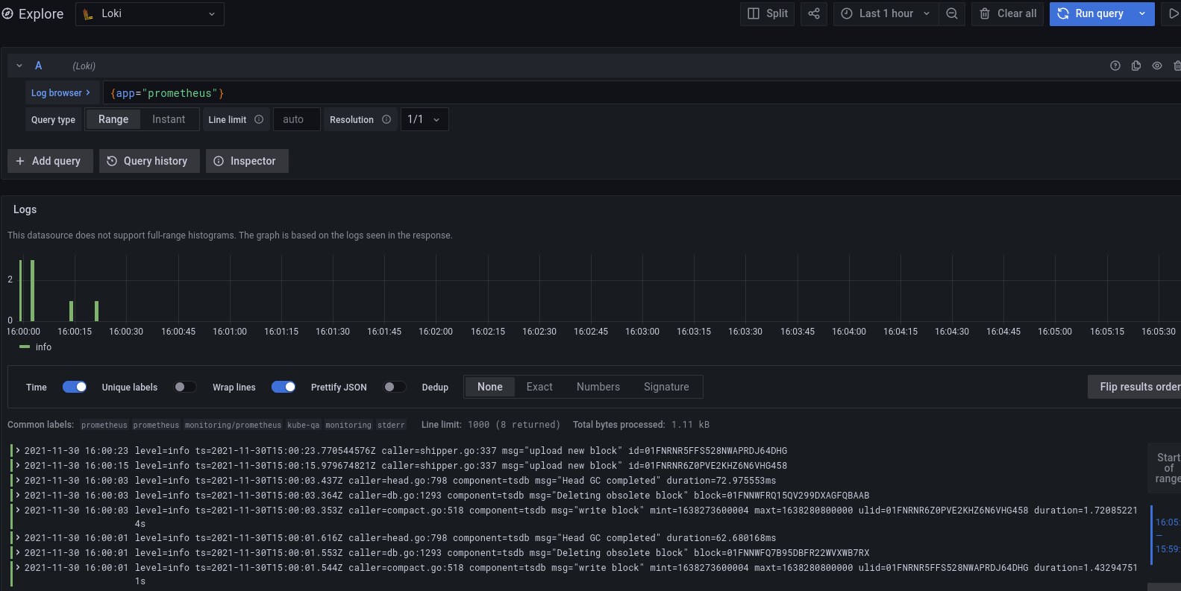
Task: Toggle the Unique labels switch
Action: pos(185,387)
